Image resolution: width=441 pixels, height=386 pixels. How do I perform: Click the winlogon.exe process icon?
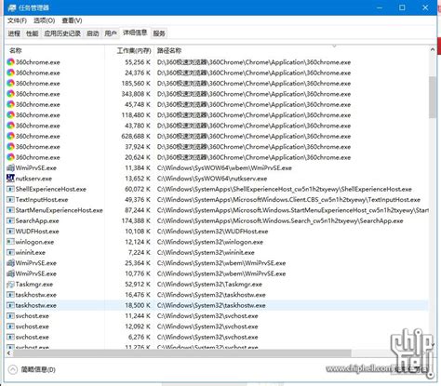11,242
